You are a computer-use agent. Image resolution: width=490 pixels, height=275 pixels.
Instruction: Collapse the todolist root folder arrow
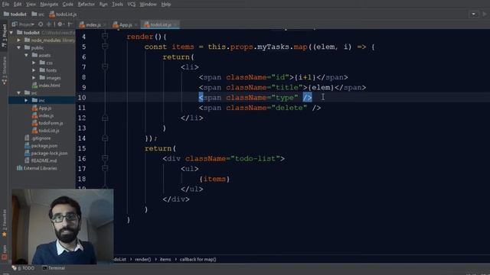[x=11, y=32]
